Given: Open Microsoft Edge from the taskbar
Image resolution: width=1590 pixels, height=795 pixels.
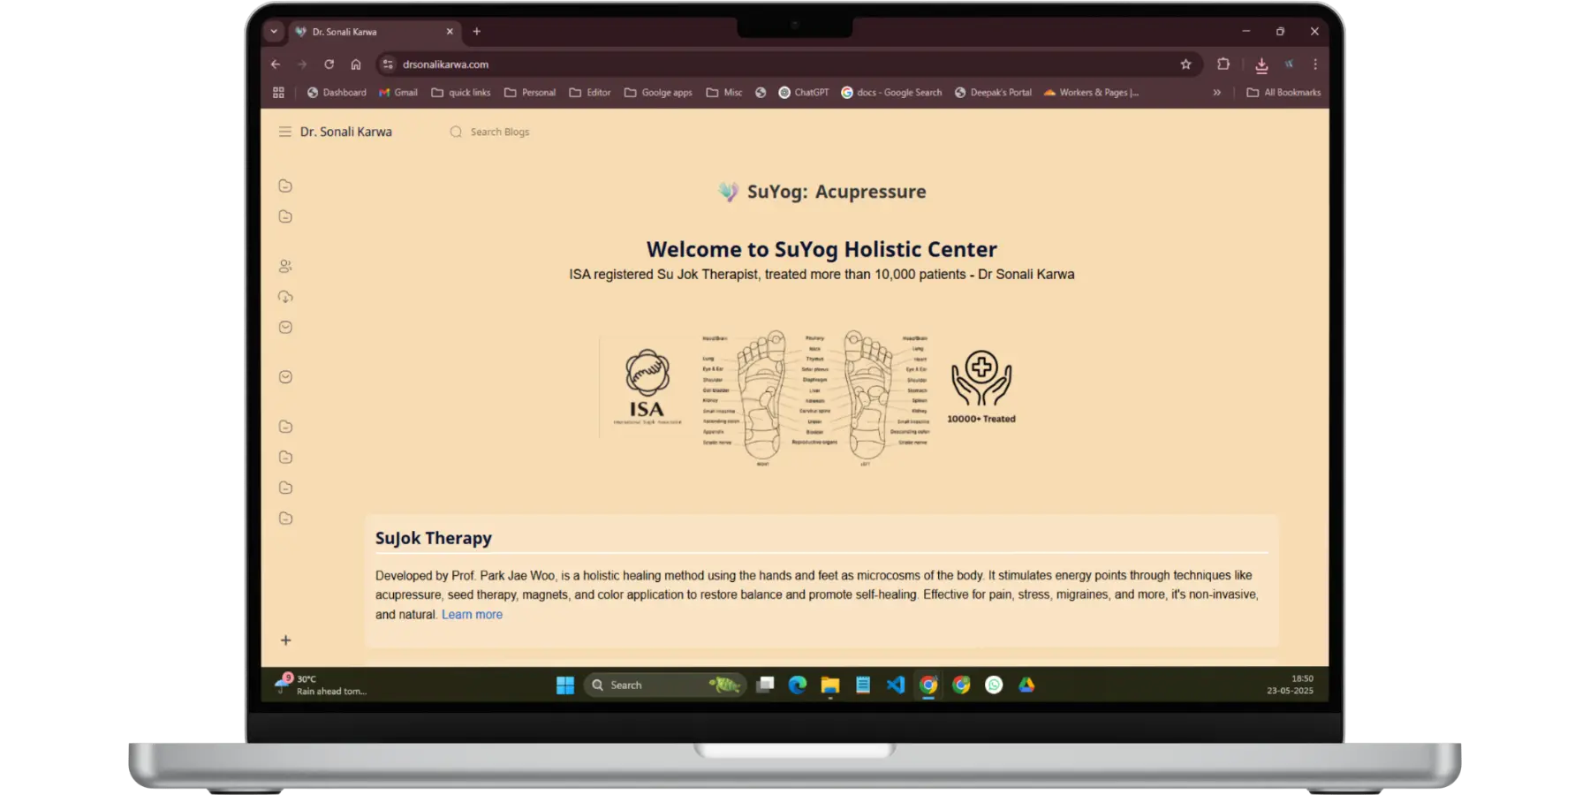Looking at the screenshot, I should (798, 685).
